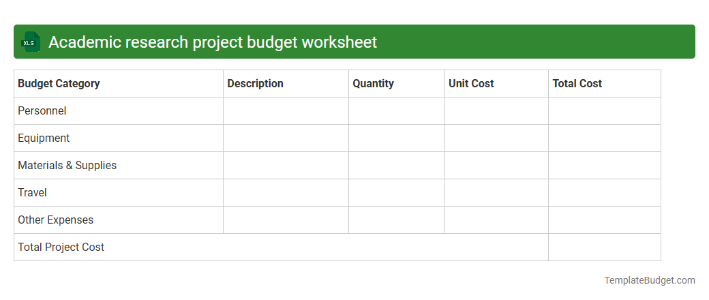Click the Personnel Description cell
This screenshot has width=709, height=300.
click(286, 111)
